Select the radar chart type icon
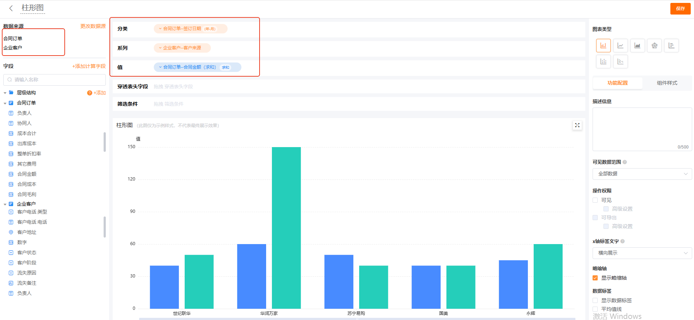This screenshot has width=694, height=320. pos(654,46)
